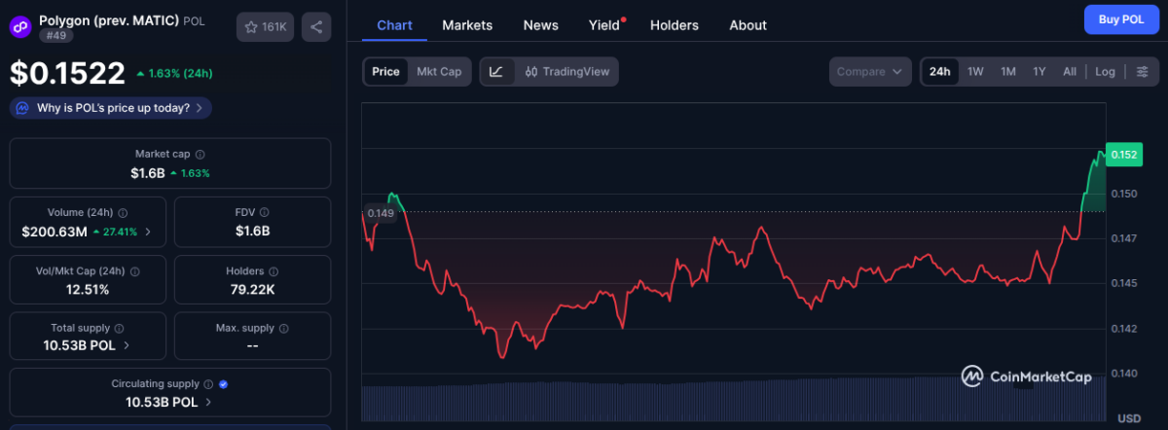Open 'Why is POL's price up today?'
Screen dimensions: 1168x430
(111, 108)
